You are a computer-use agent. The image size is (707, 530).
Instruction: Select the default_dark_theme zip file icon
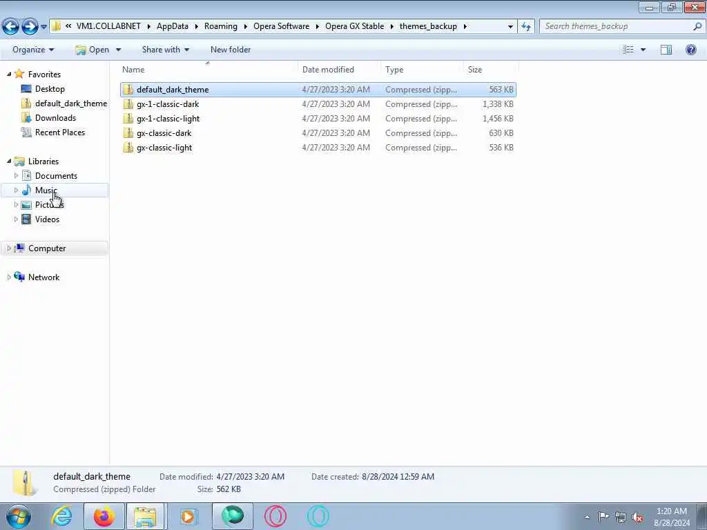[128, 90]
